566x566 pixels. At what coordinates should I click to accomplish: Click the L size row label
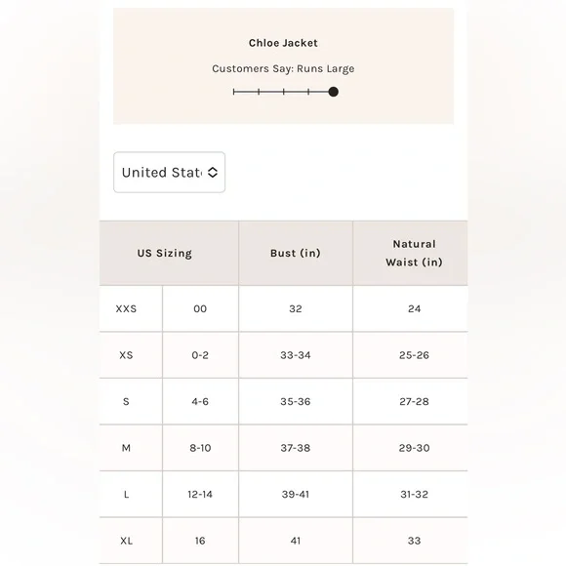click(126, 494)
